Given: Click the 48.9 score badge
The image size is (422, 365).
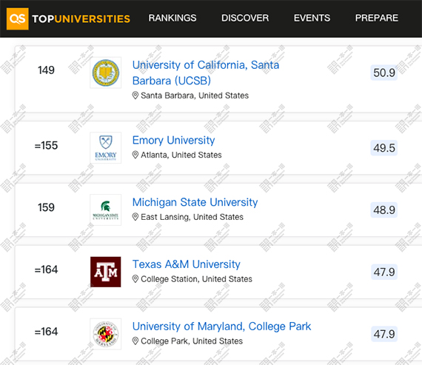Looking at the screenshot, I should 384,210.
